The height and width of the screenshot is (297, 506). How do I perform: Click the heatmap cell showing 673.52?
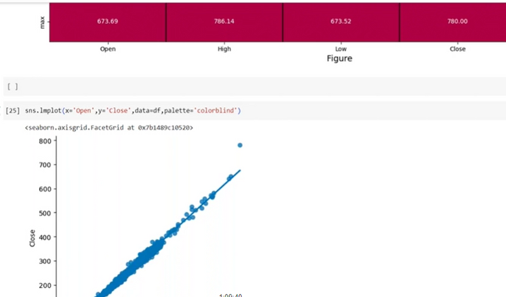click(x=340, y=21)
